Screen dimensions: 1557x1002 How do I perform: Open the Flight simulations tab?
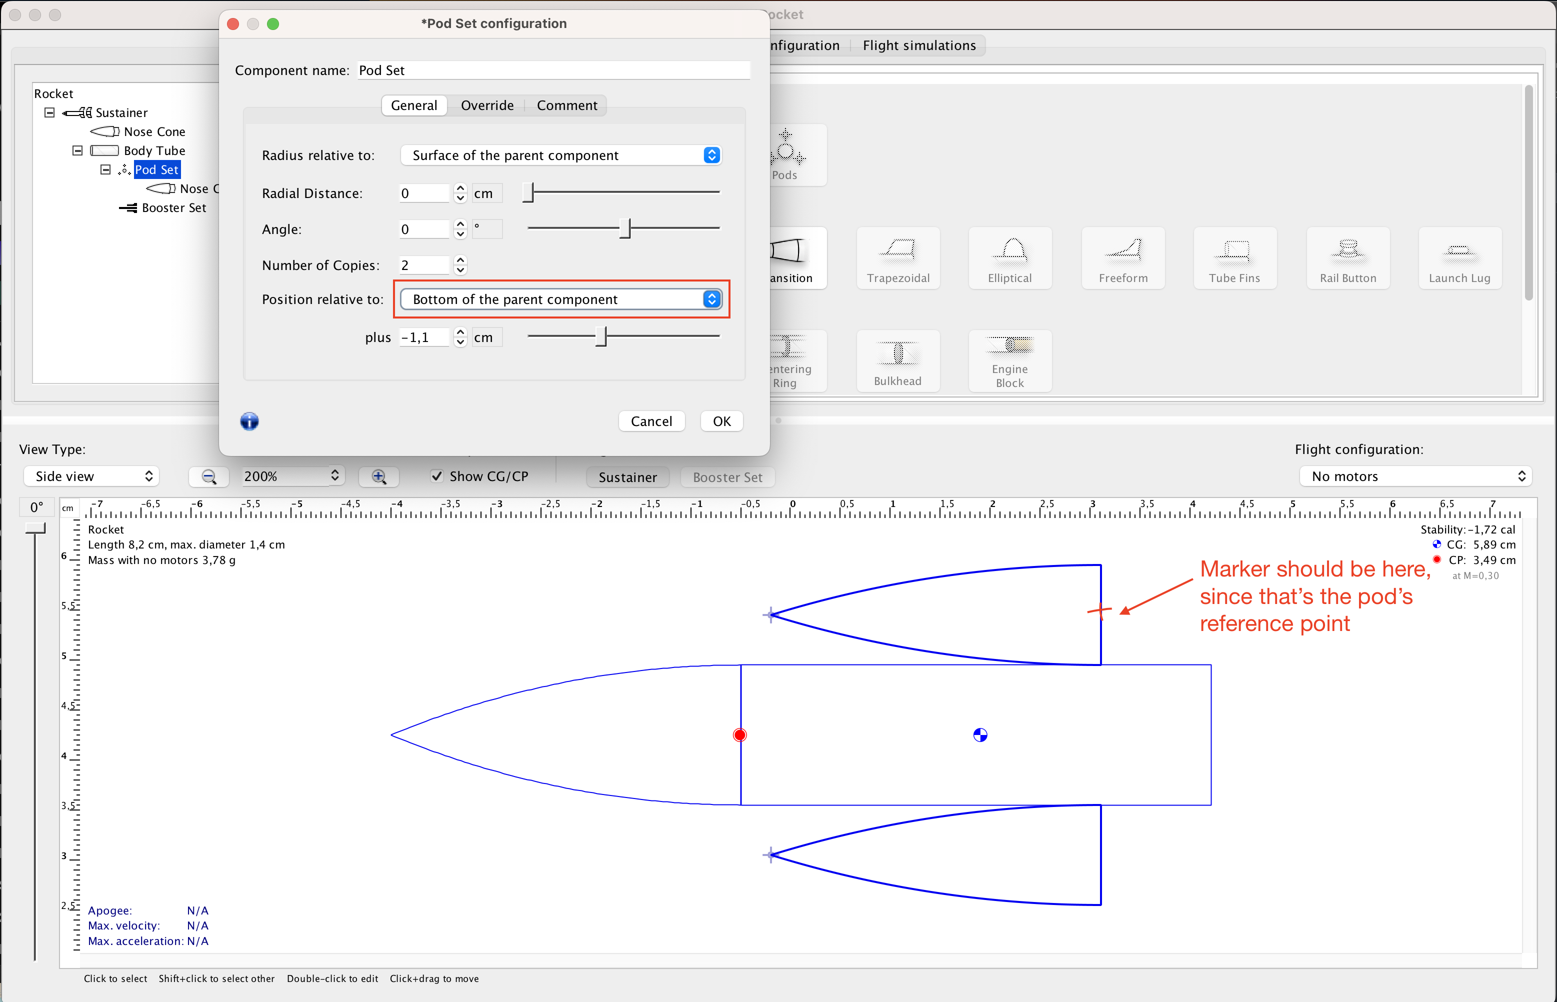click(918, 45)
